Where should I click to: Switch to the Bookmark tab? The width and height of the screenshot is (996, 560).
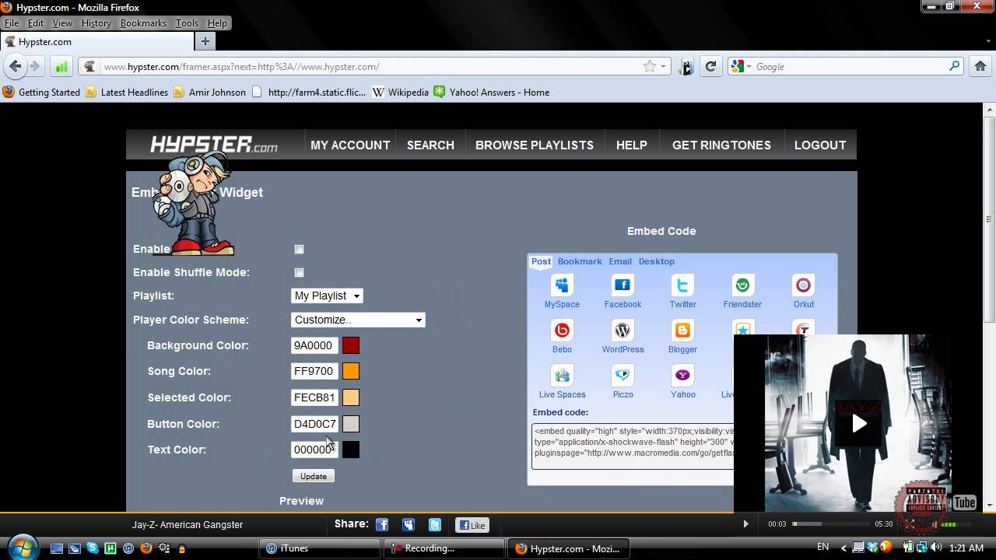[580, 261]
